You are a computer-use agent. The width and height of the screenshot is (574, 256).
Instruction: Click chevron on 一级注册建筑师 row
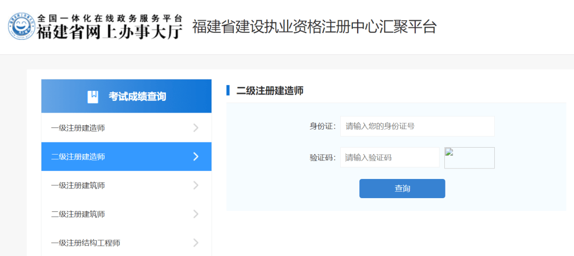(x=196, y=185)
